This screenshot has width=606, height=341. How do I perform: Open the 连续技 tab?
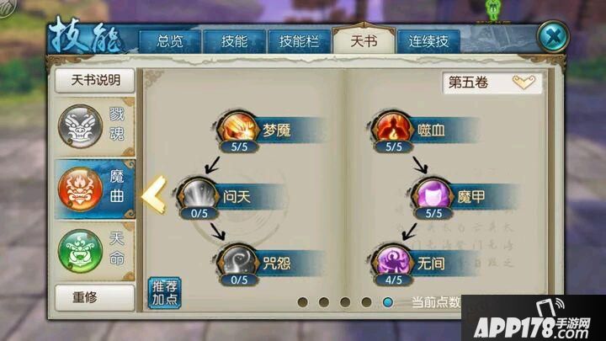[x=428, y=42]
